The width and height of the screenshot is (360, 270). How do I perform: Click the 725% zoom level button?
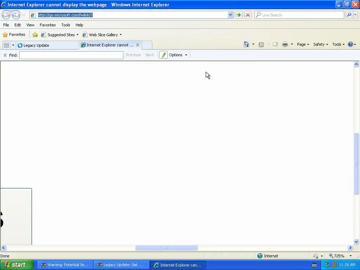coord(337,256)
